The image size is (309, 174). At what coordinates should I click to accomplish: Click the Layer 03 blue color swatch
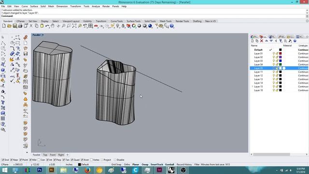pos(280,61)
